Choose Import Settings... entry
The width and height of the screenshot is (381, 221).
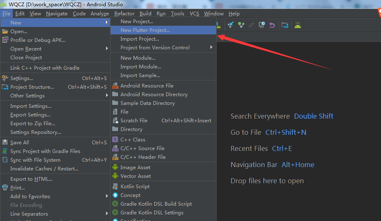click(x=55, y=106)
